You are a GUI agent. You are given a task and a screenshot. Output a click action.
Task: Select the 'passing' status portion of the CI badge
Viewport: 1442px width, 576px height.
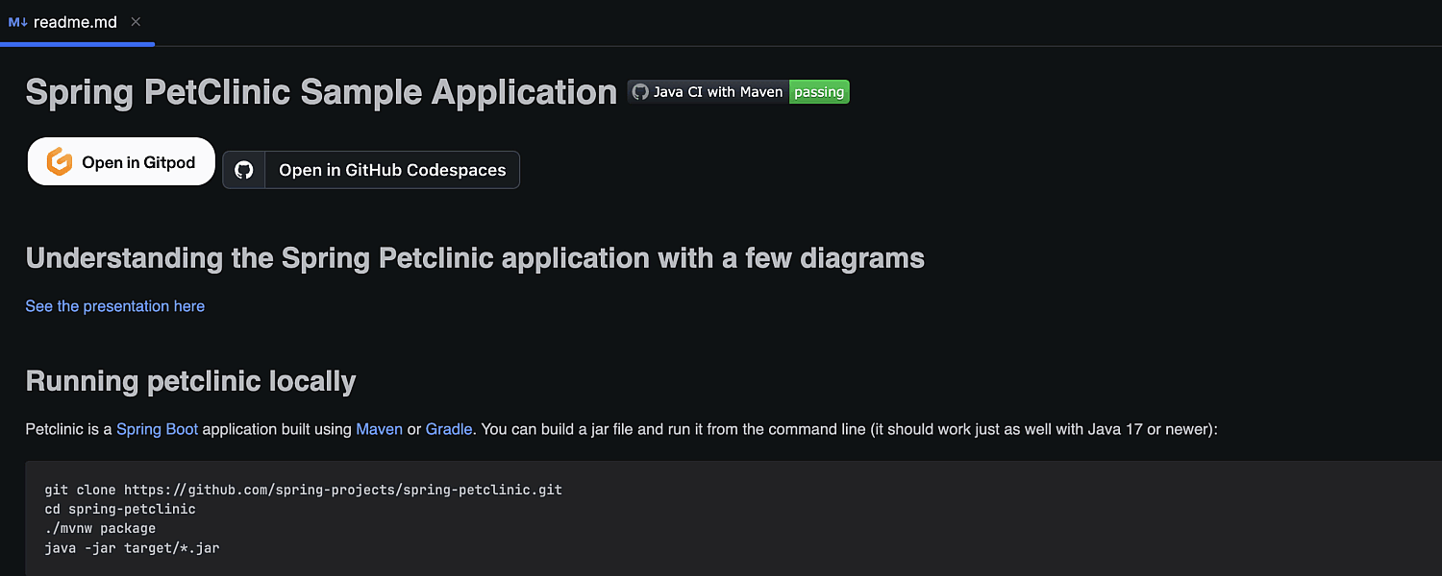818,91
